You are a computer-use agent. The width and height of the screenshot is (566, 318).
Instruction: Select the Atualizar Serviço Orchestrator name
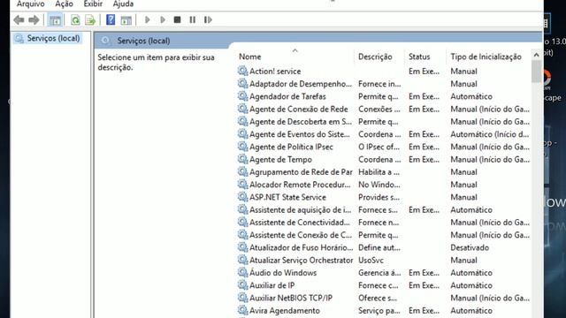click(301, 261)
